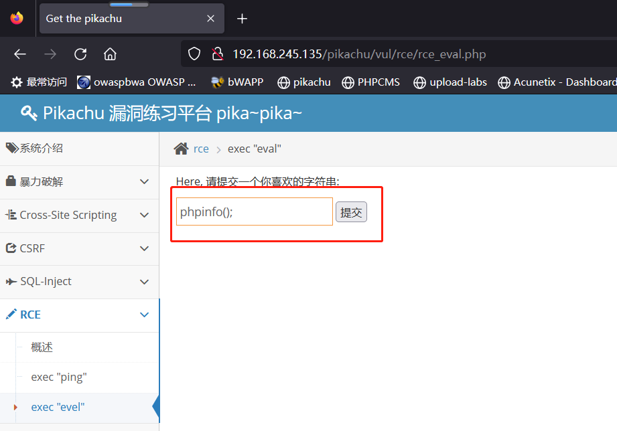Expand the CSRF menu chevron
Screen dimensions: 617x431
click(x=145, y=248)
